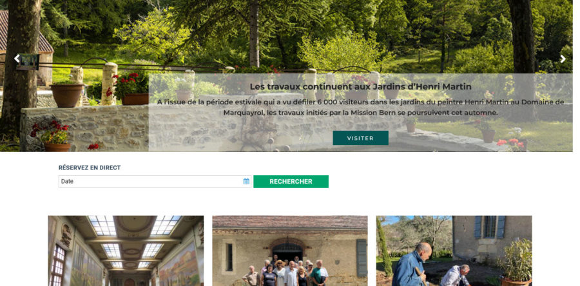580x286 pixels.
Task: Click the arched doorway in the group photo
Action: click(x=287, y=251)
